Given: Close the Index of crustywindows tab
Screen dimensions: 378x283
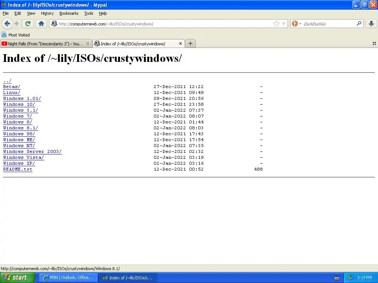Looking at the screenshot, I should tap(180, 43).
